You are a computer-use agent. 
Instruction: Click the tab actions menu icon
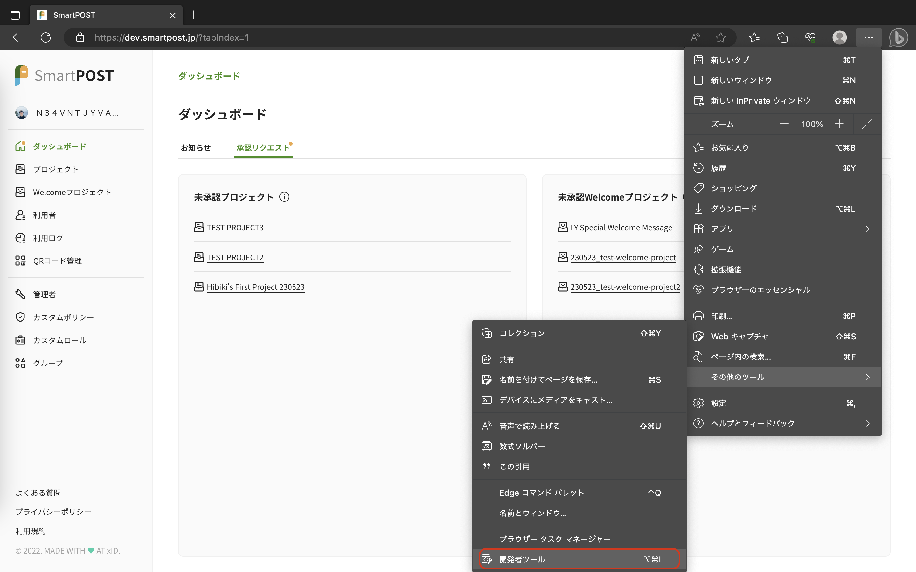pyautogui.click(x=15, y=15)
